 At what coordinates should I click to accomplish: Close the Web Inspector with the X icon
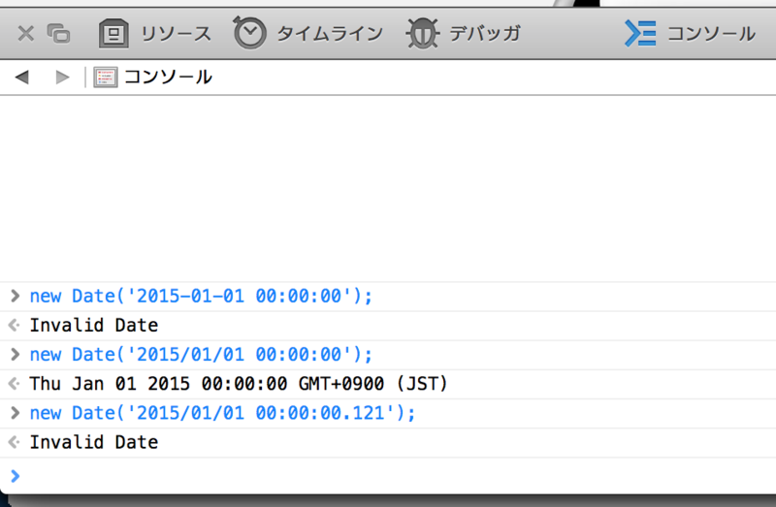[26, 34]
